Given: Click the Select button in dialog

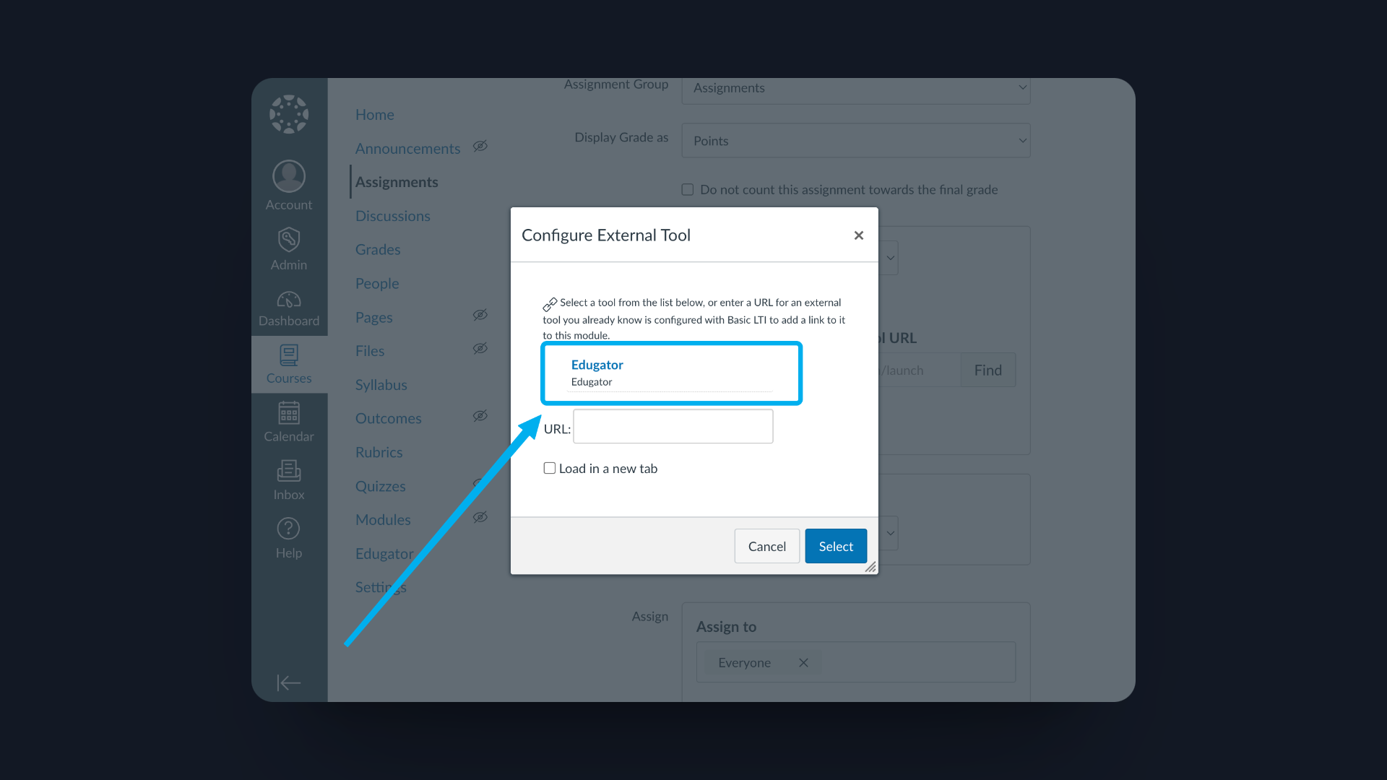Looking at the screenshot, I should click(x=835, y=546).
